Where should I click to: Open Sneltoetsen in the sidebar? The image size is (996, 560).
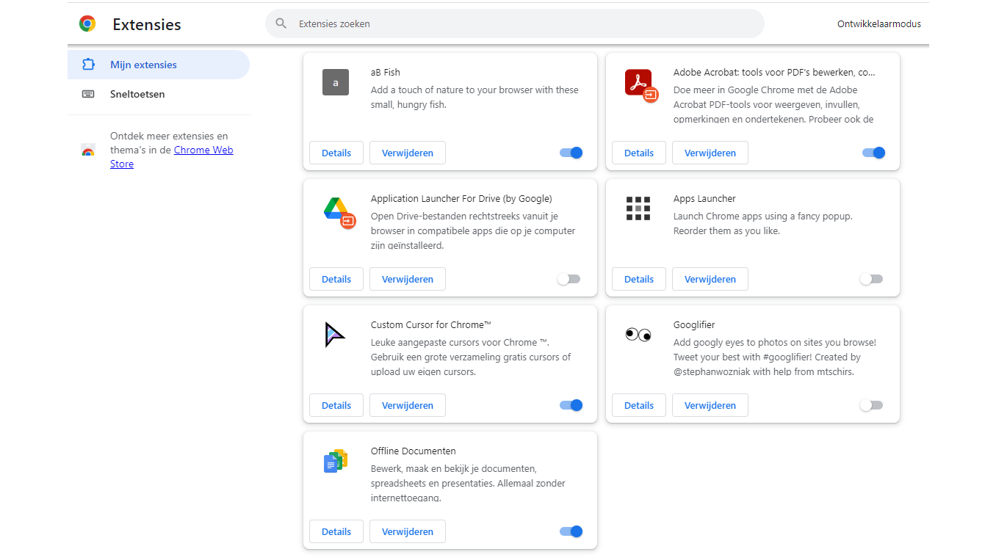137,94
